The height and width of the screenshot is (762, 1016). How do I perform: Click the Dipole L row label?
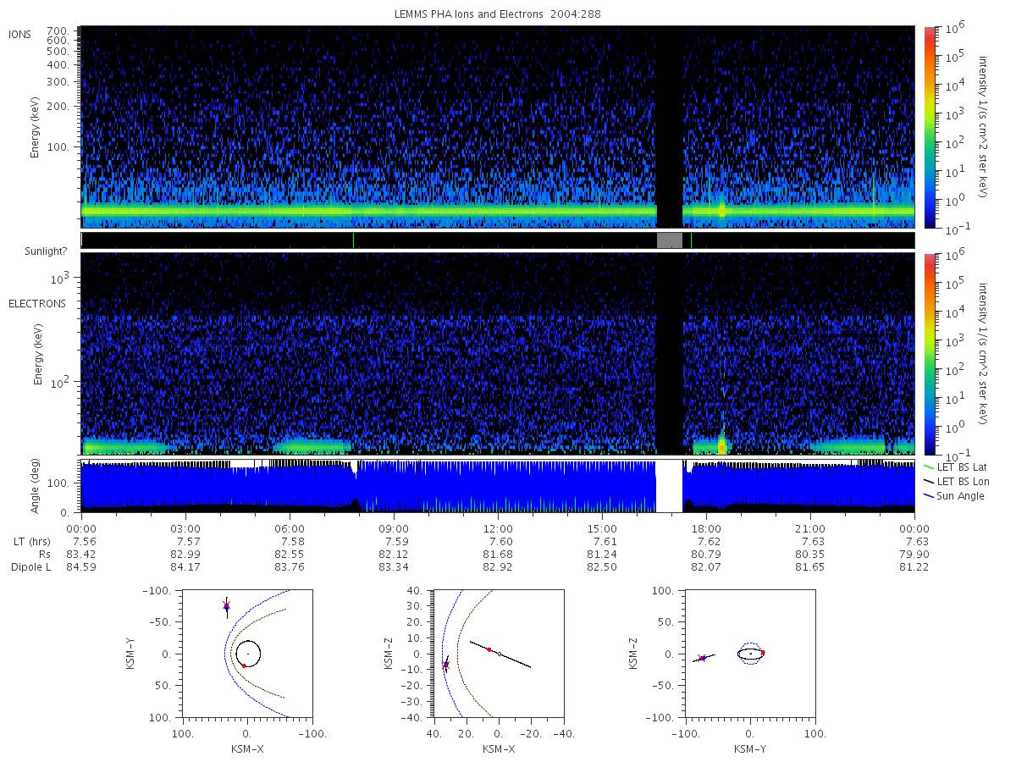tap(31, 567)
